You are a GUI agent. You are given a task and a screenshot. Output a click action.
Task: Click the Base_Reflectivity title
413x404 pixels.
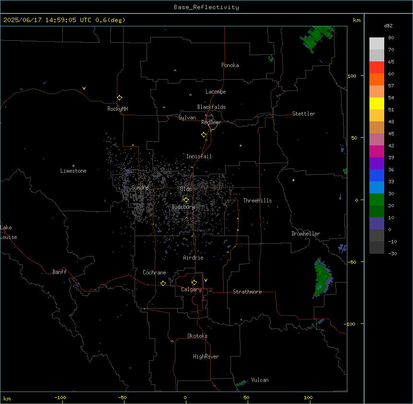[206, 7]
